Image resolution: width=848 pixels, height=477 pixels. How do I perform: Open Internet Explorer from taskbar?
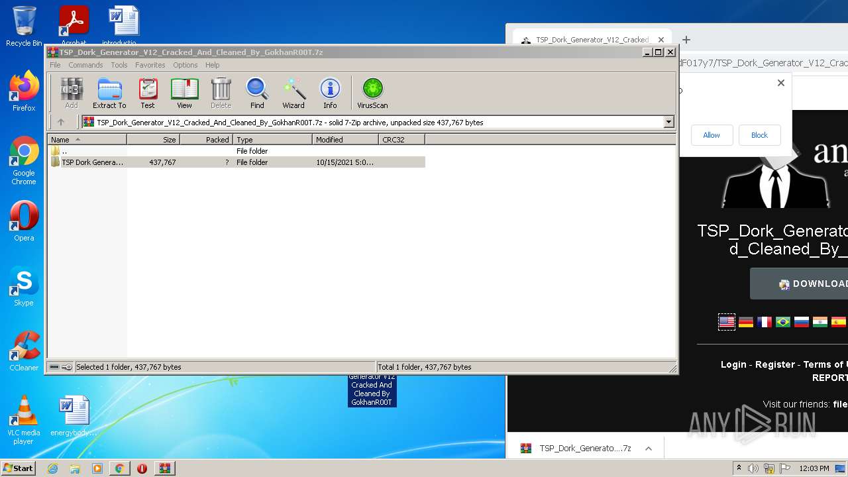tap(52, 468)
